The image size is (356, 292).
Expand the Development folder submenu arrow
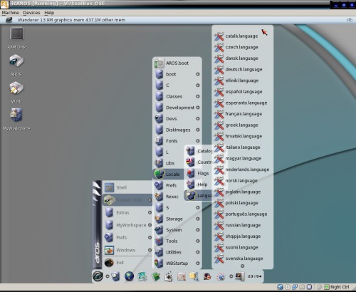[198, 108]
